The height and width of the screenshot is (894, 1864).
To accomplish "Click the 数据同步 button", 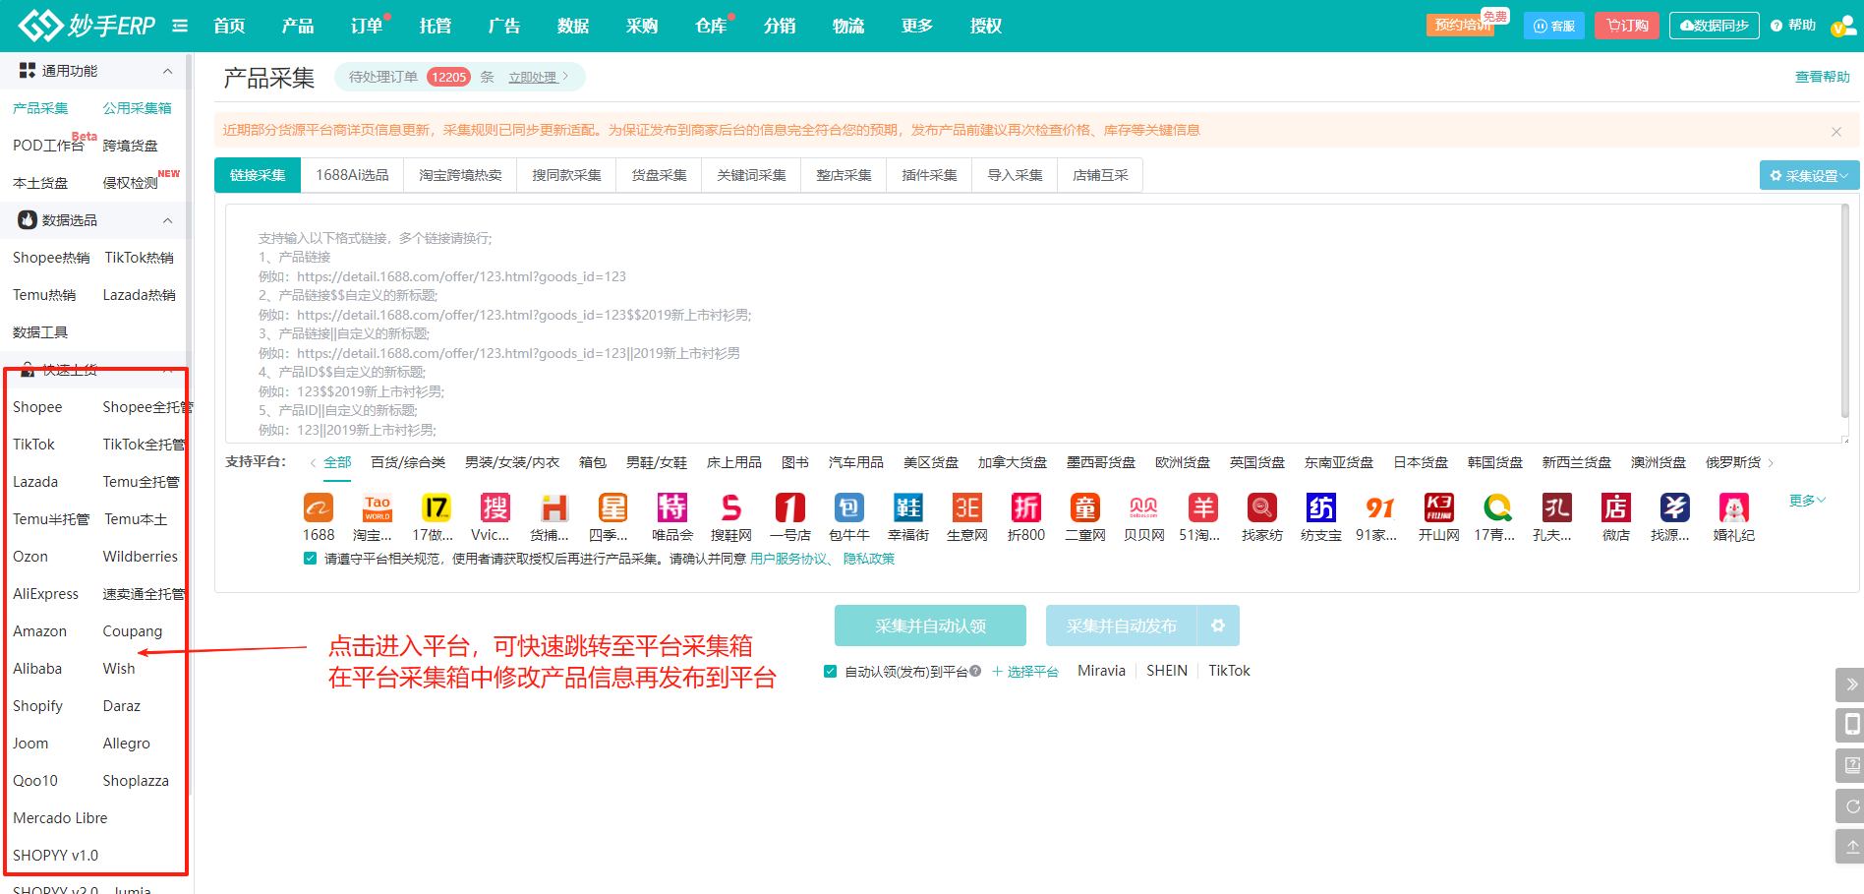I will 1714,26.
